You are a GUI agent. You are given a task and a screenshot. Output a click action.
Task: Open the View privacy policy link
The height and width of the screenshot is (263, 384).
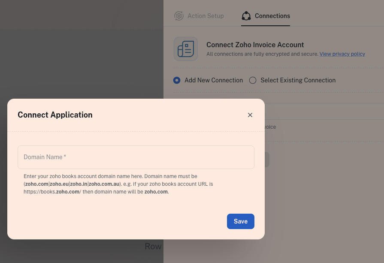point(342,54)
